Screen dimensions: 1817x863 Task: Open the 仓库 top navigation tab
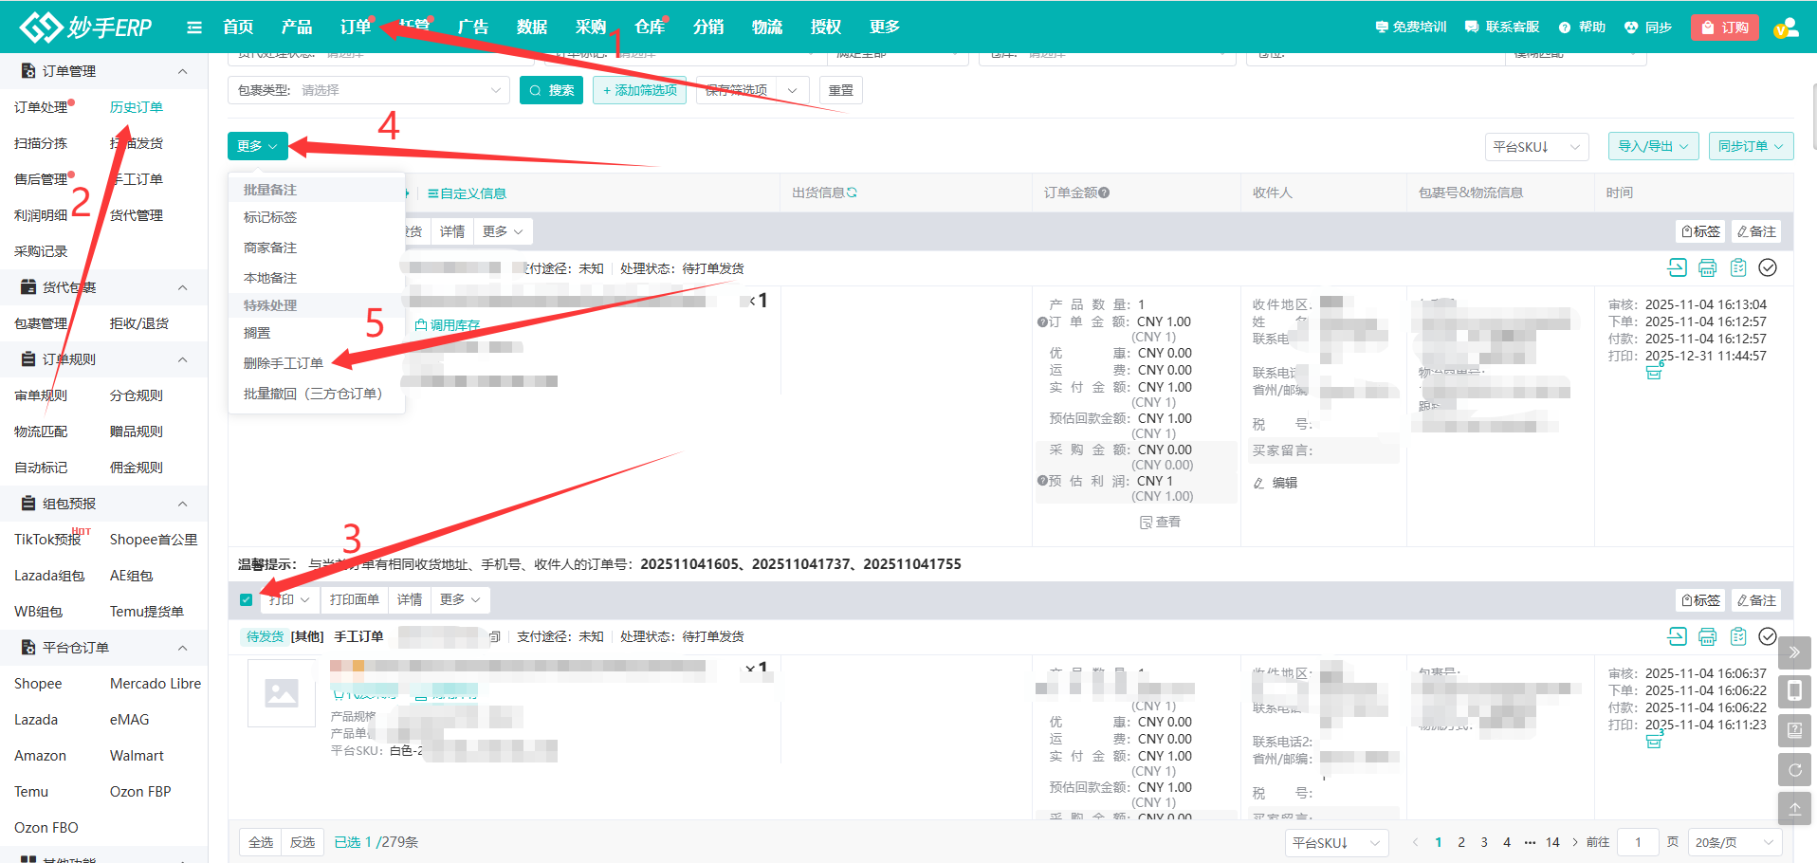pos(650,27)
